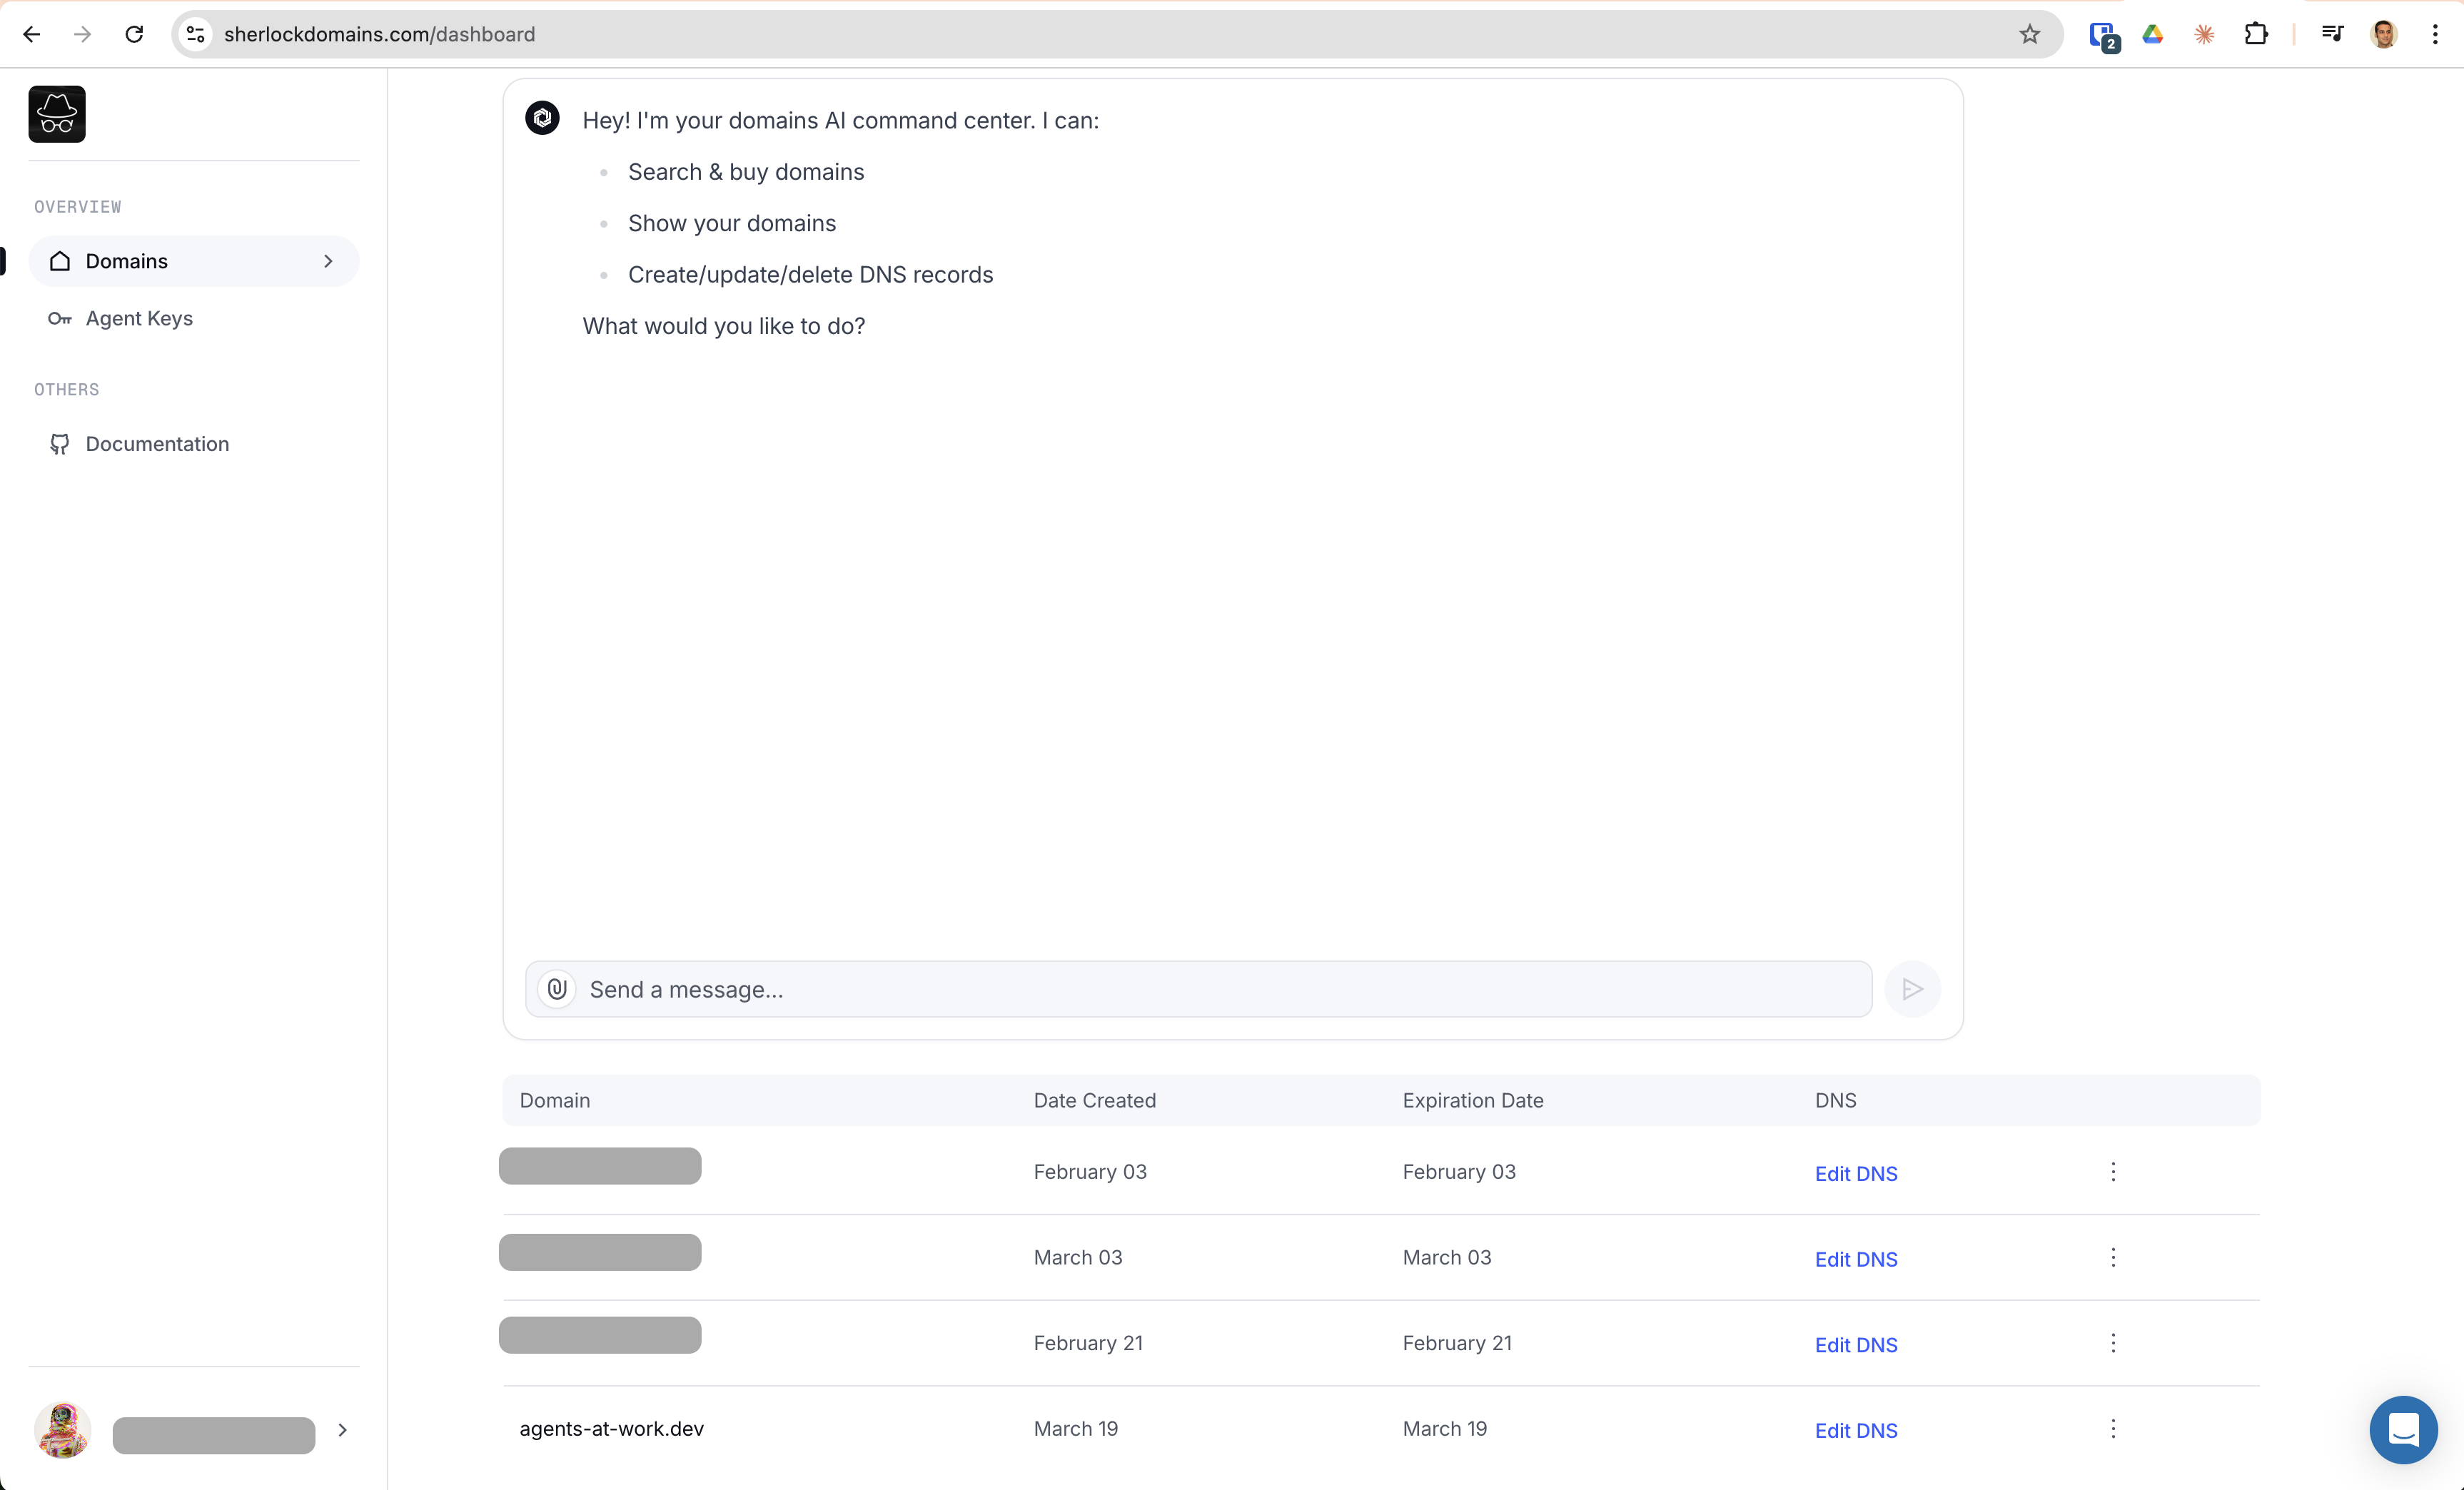Bookmark this page with the star icon
The height and width of the screenshot is (1490, 2464).
tap(2029, 34)
